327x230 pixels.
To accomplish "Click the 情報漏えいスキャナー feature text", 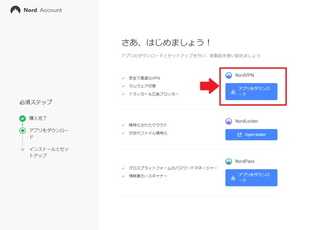I will [x=148, y=176].
